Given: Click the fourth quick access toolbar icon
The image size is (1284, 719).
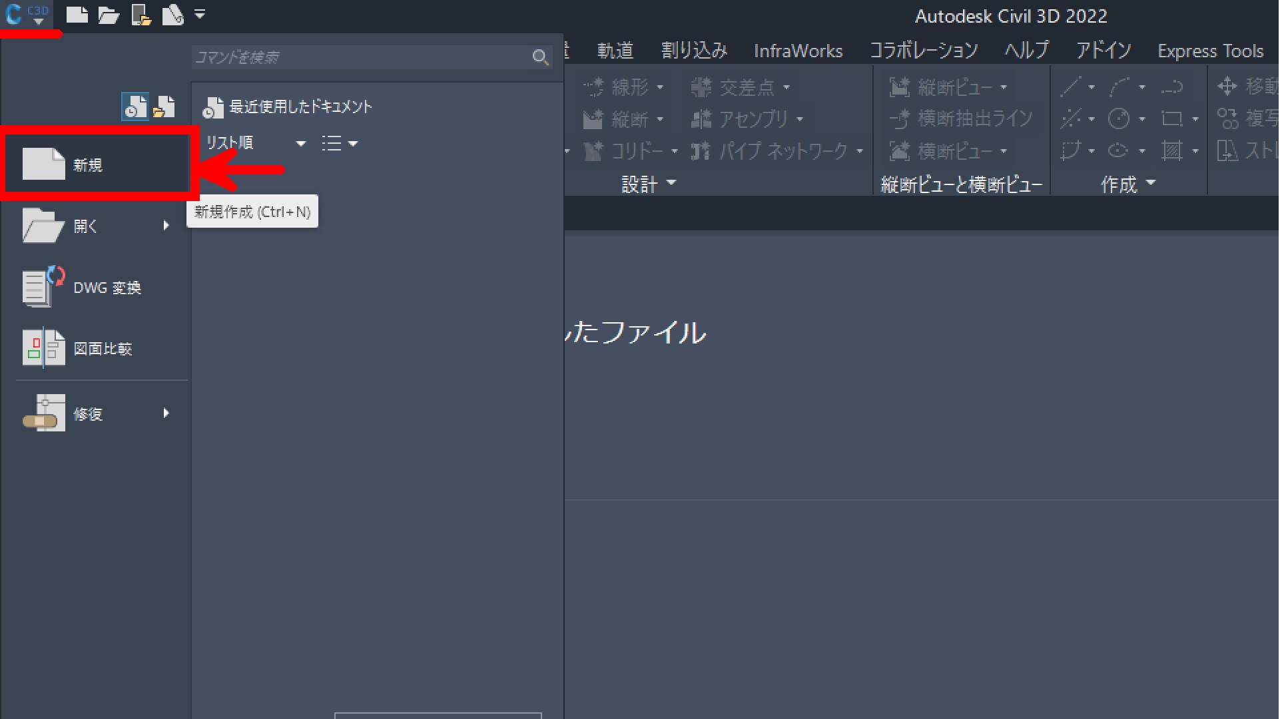Looking at the screenshot, I should click(172, 15).
